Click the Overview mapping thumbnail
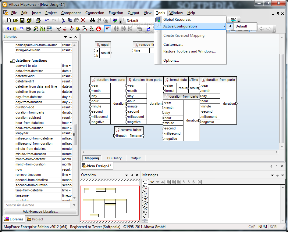288x232 pixels. (x=110, y=203)
